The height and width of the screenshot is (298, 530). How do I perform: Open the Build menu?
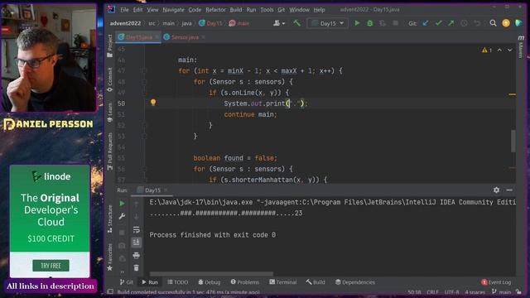tap(236, 10)
